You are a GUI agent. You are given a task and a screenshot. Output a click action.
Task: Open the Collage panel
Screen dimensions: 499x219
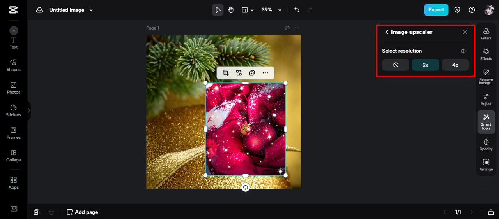point(14,156)
